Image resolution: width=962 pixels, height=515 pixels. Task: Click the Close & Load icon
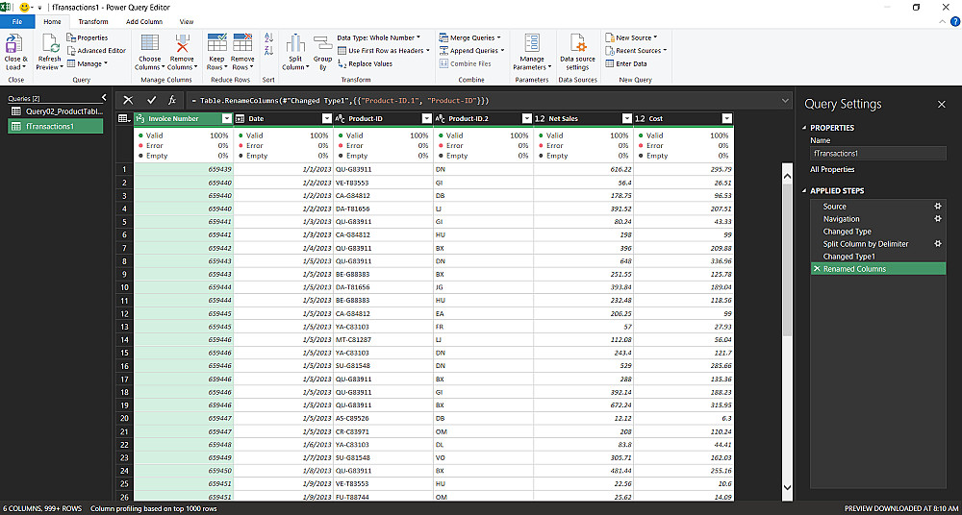click(13, 44)
